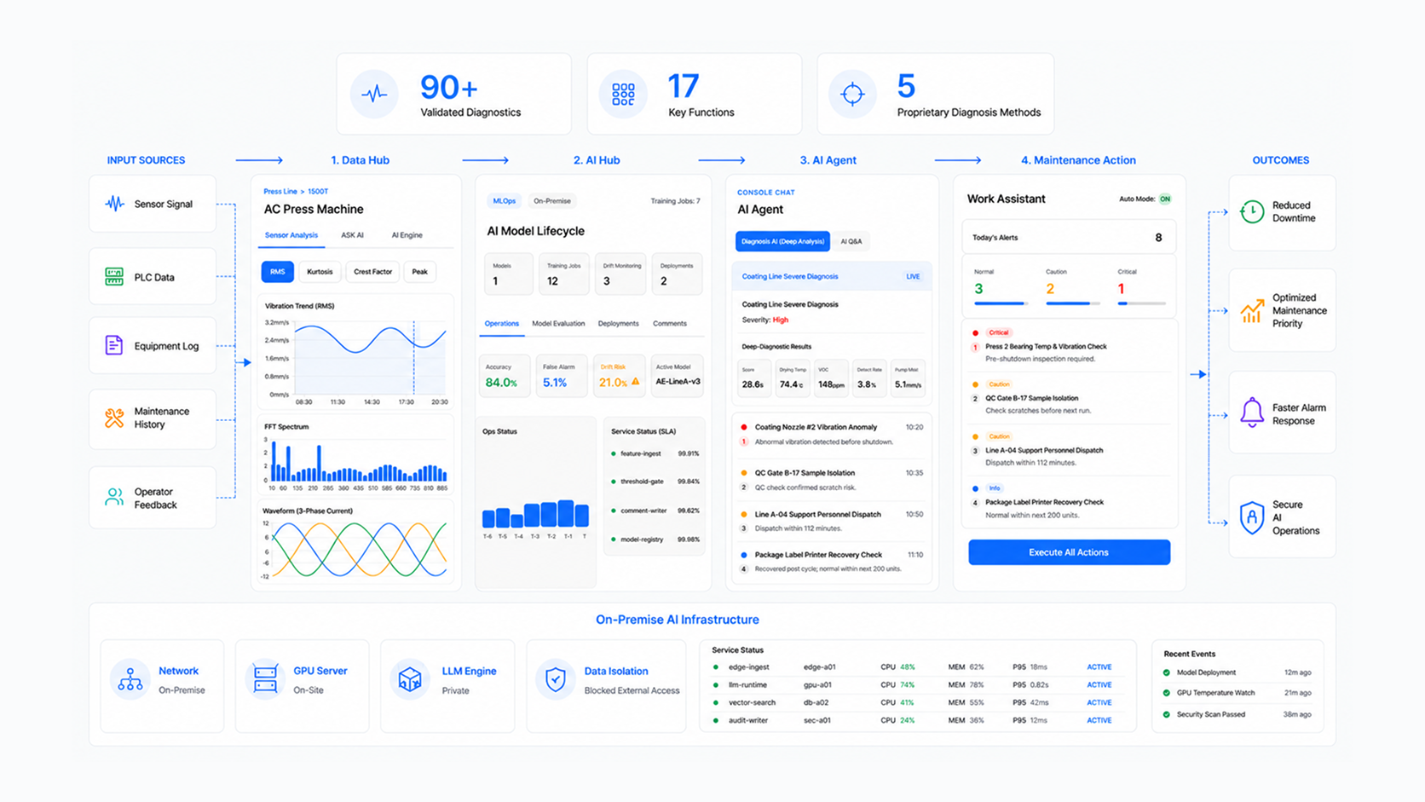Viewport: 1425px width, 802px height.
Task: Click the Operator Feedback people icon
Action: coord(114,497)
